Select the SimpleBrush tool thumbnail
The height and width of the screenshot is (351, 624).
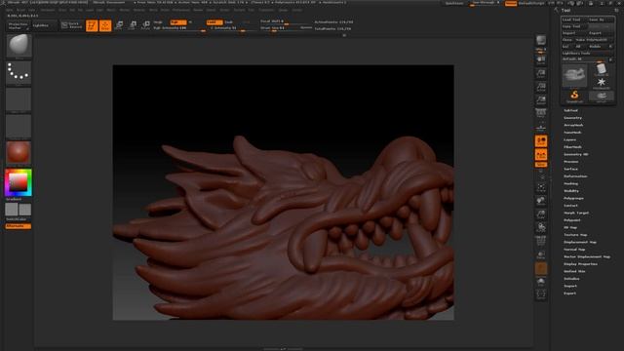click(574, 96)
